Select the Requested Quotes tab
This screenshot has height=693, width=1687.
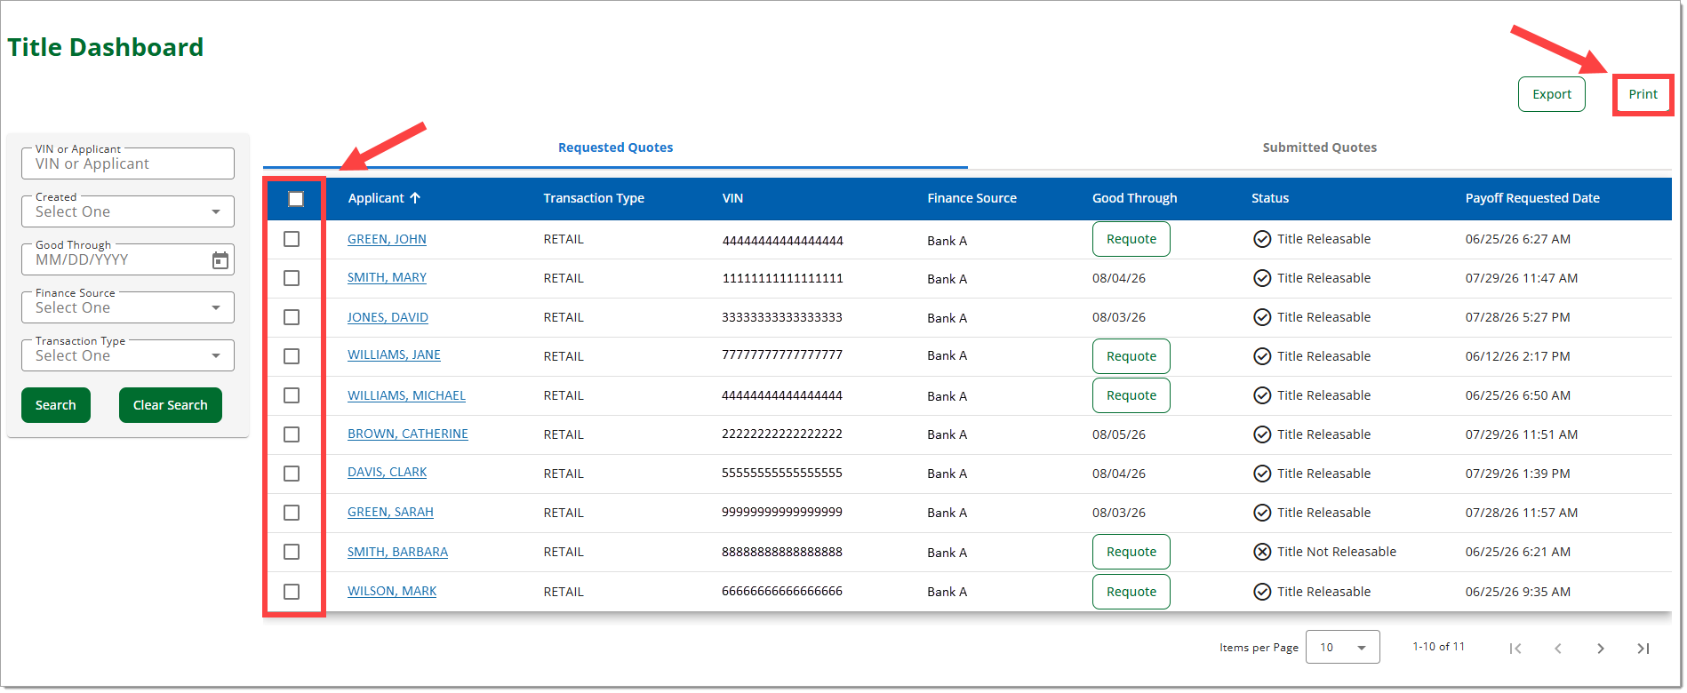pyautogui.click(x=615, y=147)
